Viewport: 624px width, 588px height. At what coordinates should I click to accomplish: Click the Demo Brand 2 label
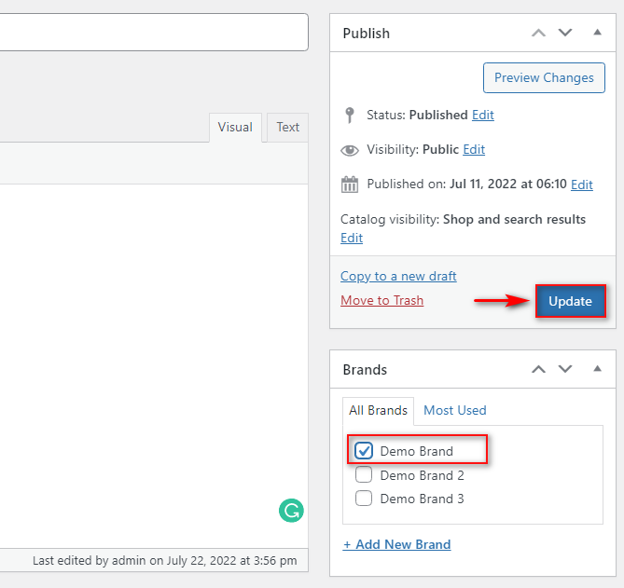(x=423, y=475)
